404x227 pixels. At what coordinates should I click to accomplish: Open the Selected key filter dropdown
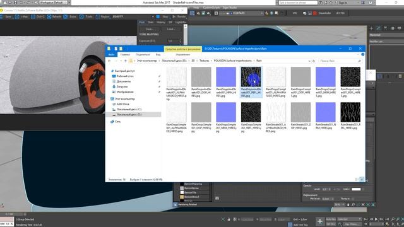[349, 219]
